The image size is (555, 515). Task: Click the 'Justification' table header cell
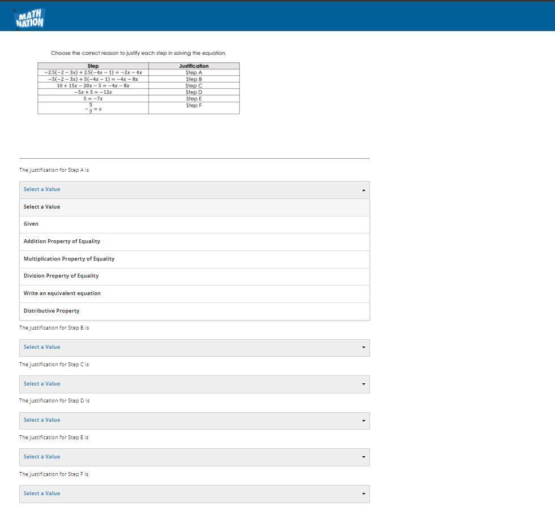coord(194,66)
